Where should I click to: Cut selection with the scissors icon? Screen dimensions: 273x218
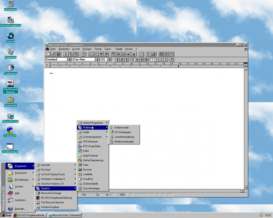66,54
